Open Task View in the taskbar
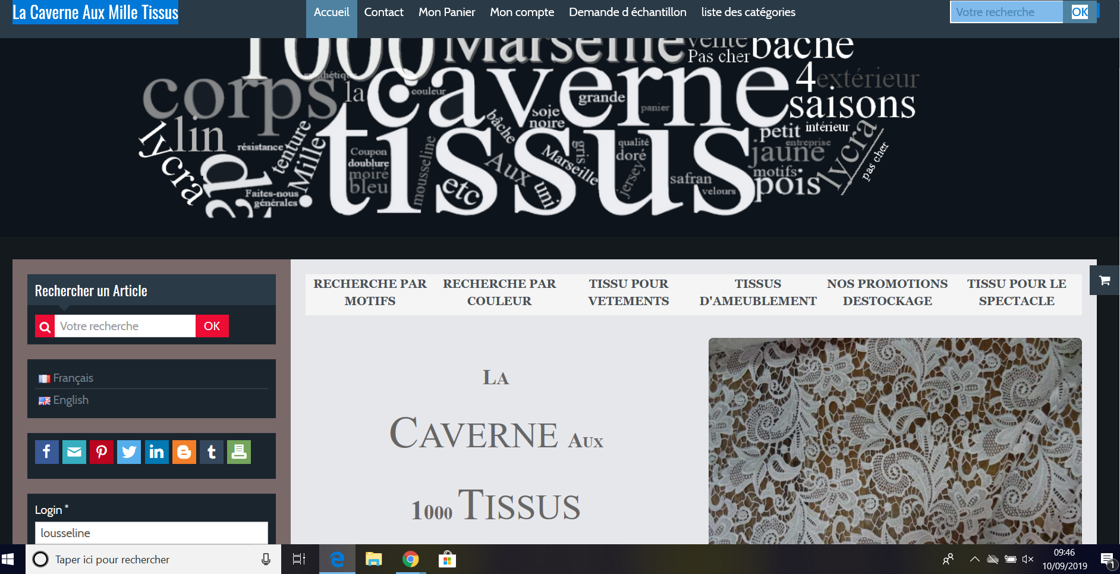1120x574 pixels. (299, 559)
